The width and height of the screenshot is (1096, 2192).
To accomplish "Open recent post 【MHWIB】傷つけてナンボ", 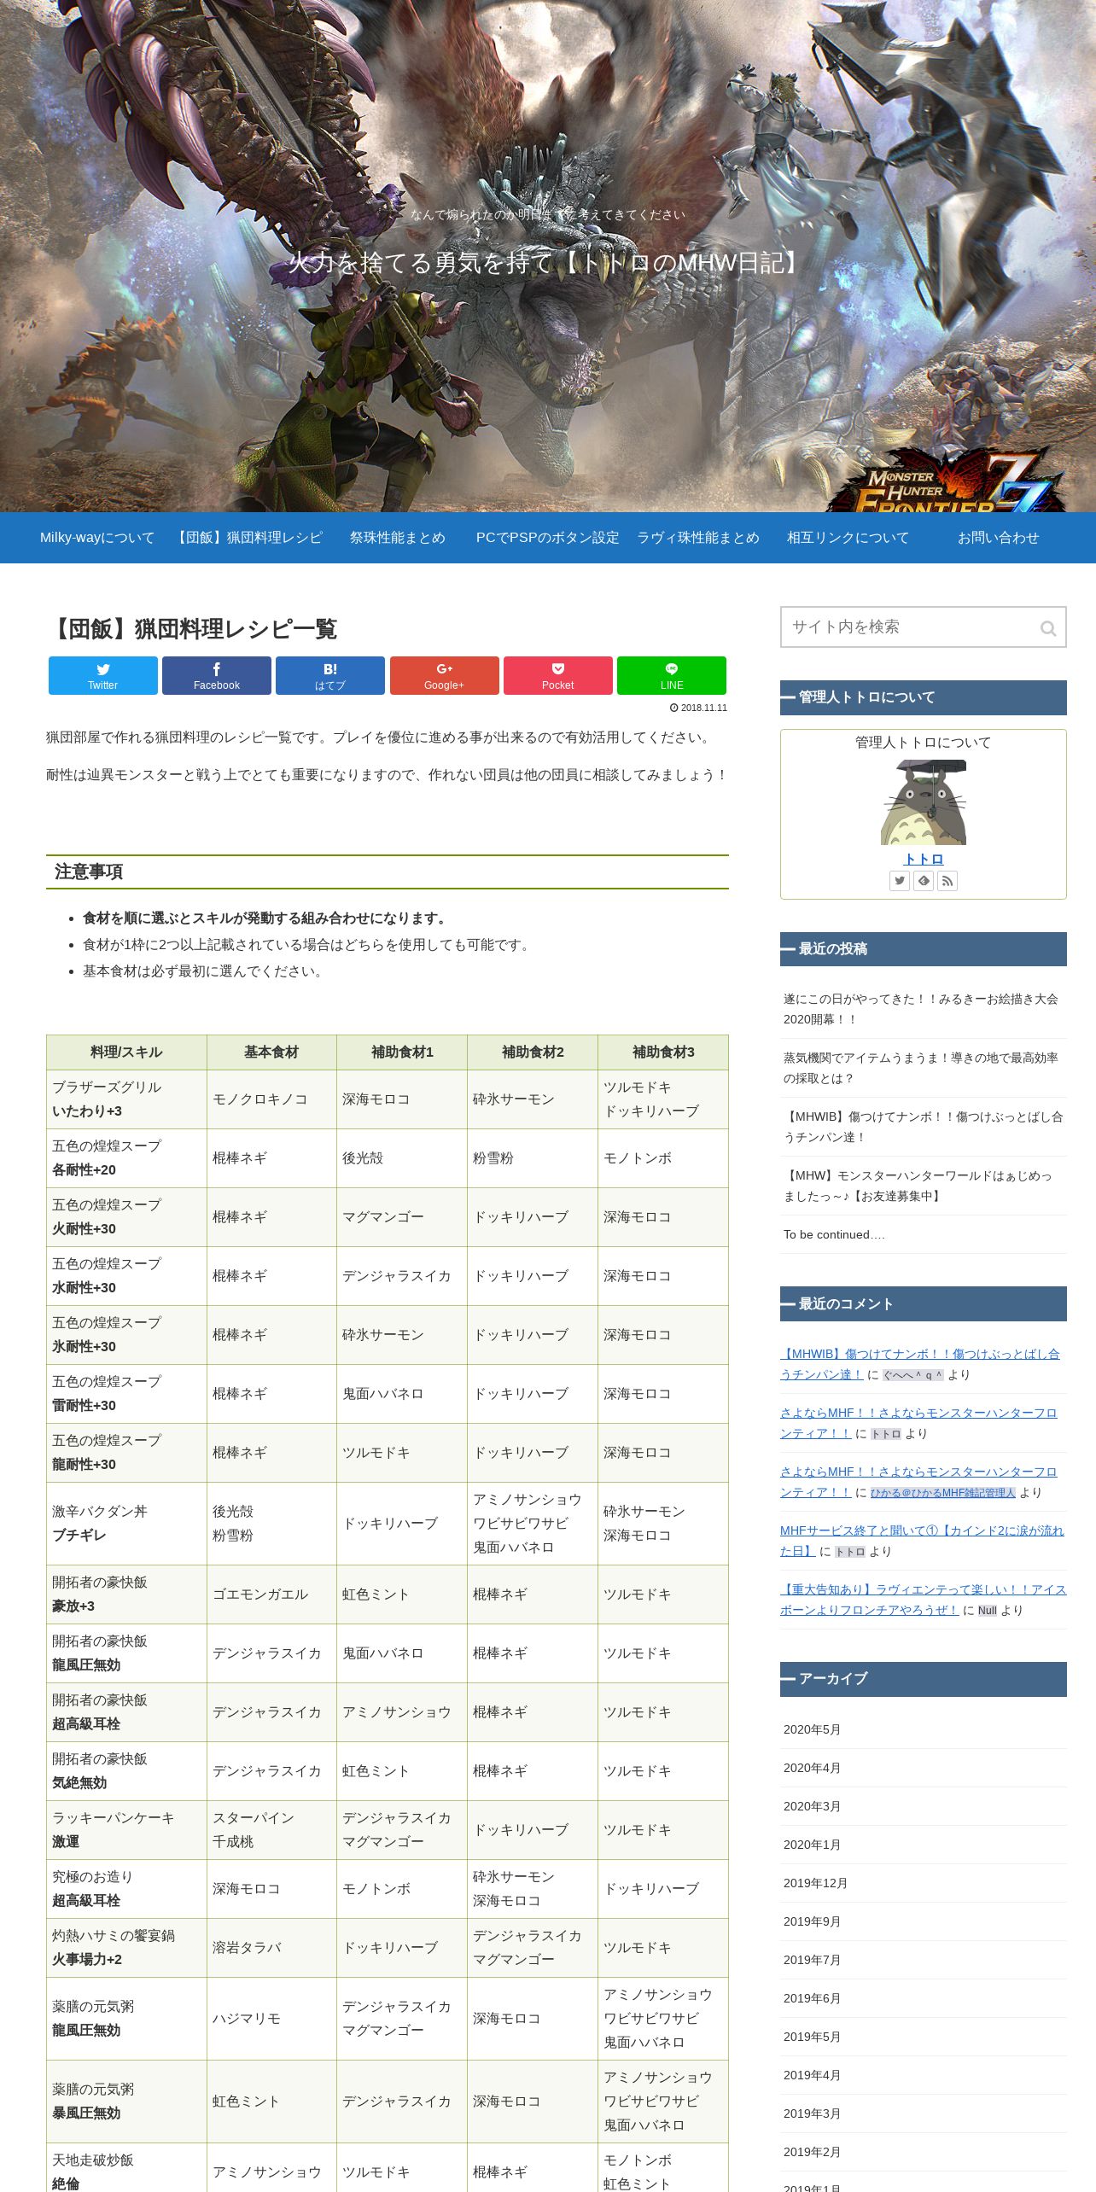I will [924, 1127].
